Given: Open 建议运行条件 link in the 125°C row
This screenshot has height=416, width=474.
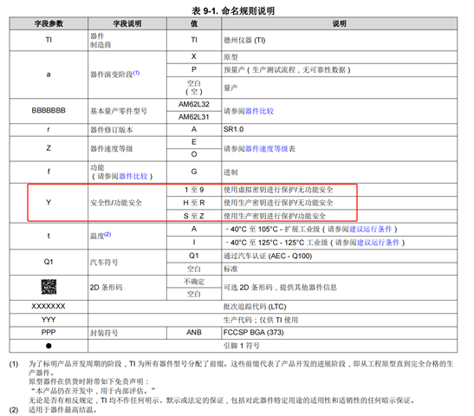Looking at the screenshot, I should point(378,243).
